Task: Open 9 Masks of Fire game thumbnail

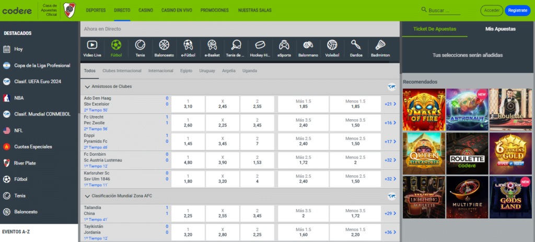Action: pos(424,110)
